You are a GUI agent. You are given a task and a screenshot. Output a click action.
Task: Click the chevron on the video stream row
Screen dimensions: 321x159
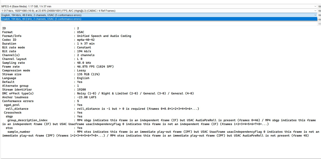click(315, 11)
